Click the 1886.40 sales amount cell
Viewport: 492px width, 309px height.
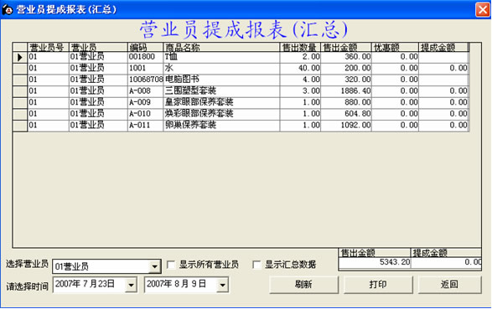(x=346, y=91)
